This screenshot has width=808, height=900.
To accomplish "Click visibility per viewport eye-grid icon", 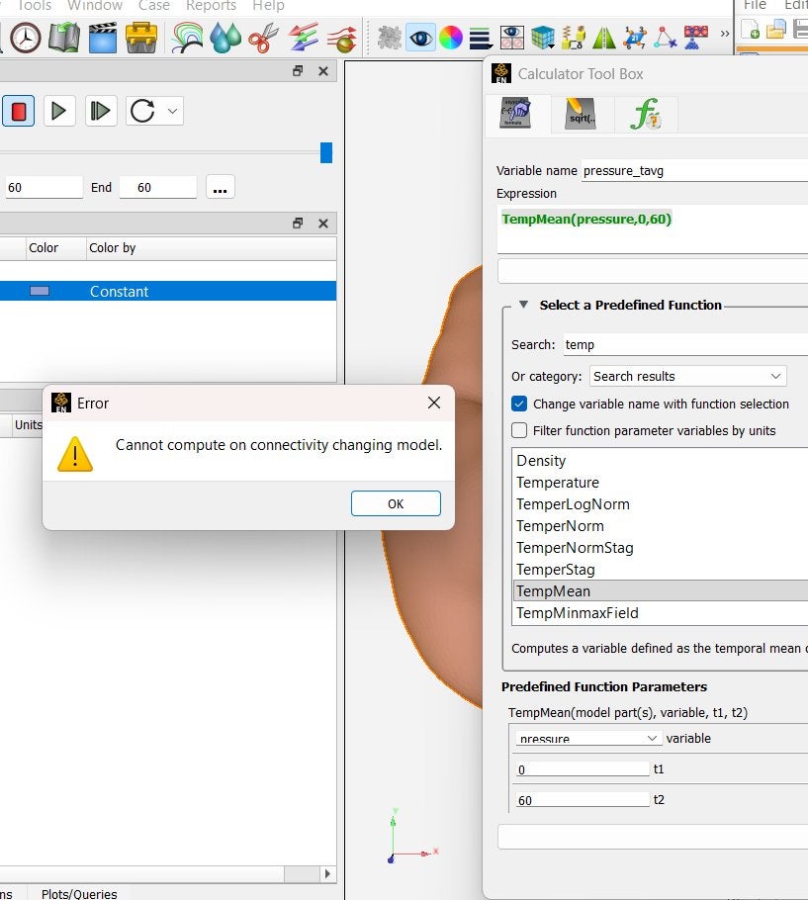I will (512, 38).
